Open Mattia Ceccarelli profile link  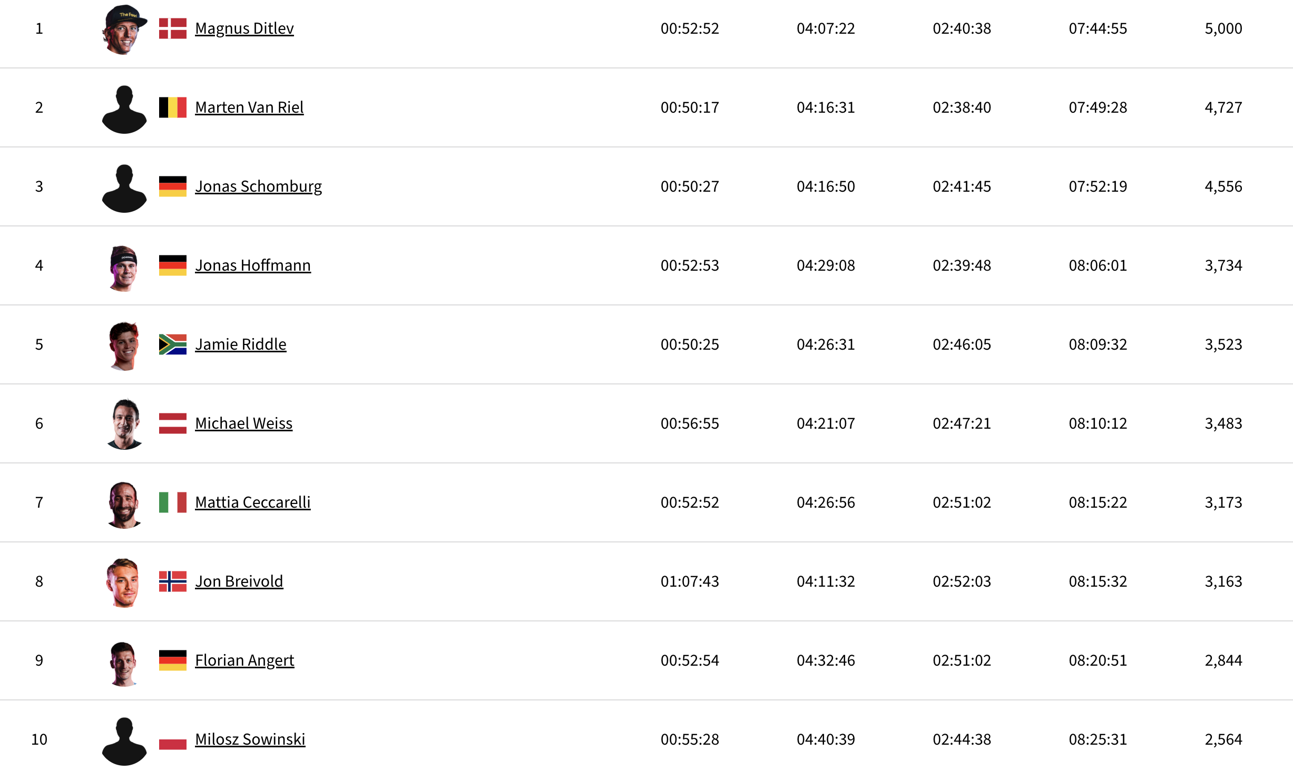click(x=253, y=502)
